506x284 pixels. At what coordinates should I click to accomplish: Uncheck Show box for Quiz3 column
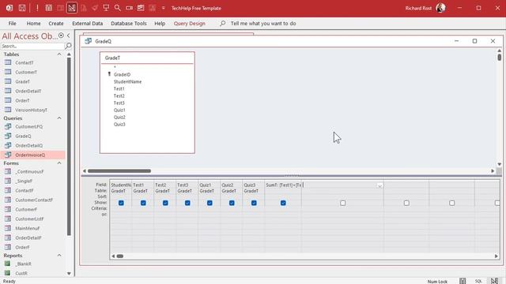254,203
